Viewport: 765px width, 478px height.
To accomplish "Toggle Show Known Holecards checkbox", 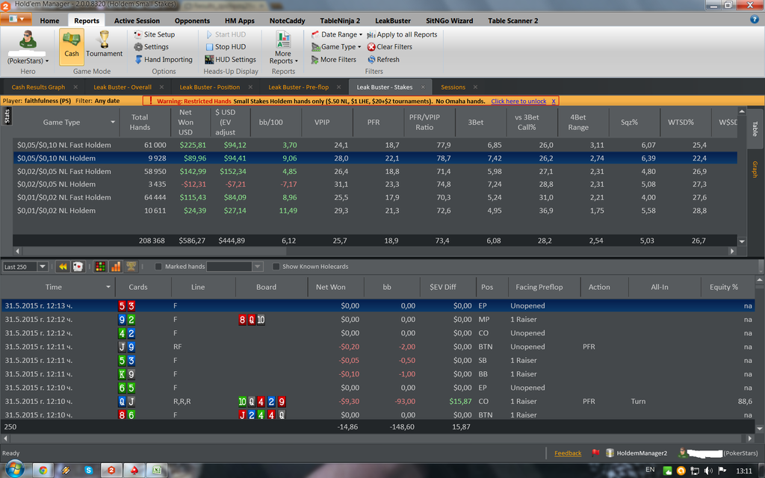I will pyautogui.click(x=276, y=267).
